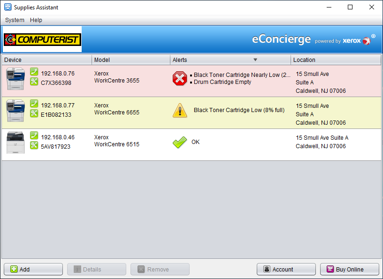Click the green phone icon beside 192.168.0.77
Viewport: 383px width, 279px height.
34,104
